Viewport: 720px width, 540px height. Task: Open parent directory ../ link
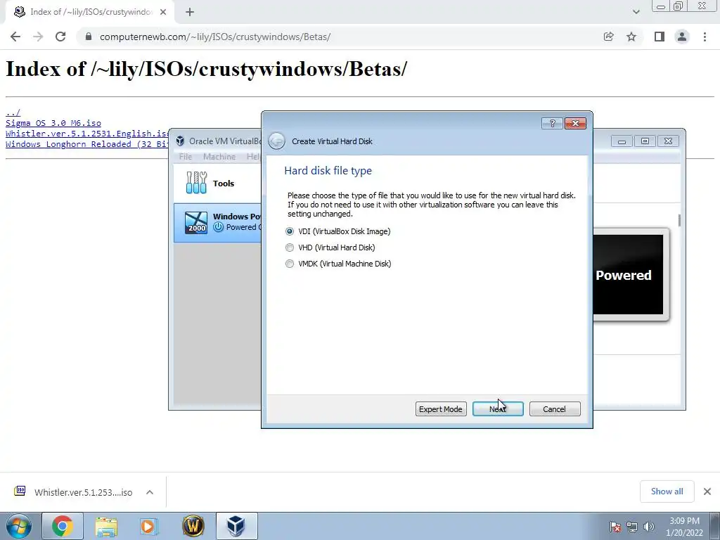tap(13, 112)
